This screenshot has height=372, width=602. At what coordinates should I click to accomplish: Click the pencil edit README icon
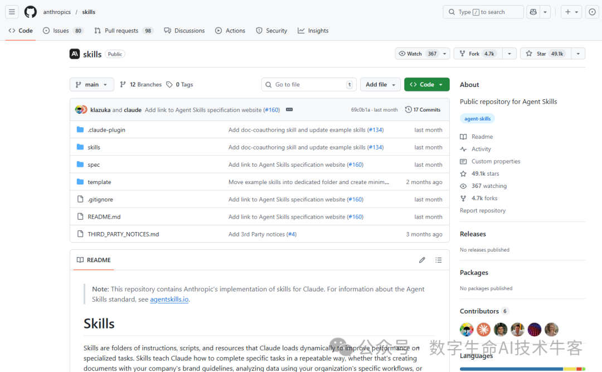coord(422,260)
